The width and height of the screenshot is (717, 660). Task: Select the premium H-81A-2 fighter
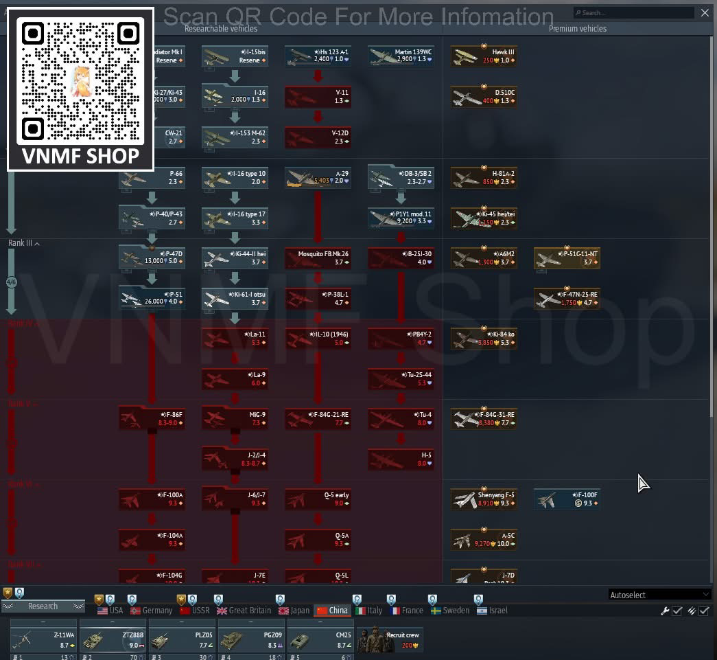[x=484, y=178]
